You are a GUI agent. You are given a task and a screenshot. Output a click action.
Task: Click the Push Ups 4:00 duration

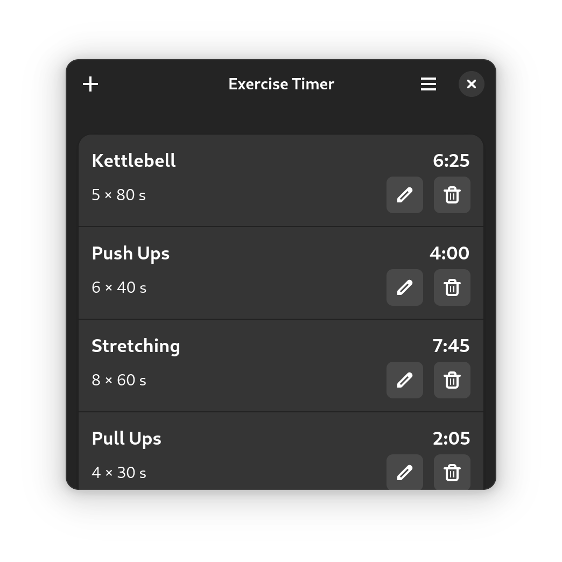449,254
